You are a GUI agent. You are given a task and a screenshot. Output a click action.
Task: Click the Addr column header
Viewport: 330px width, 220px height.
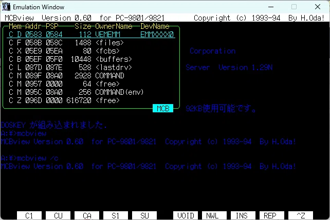(33, 26)
